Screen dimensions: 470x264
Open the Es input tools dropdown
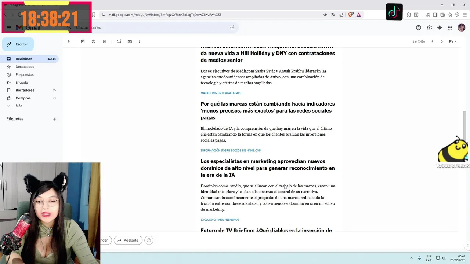point(453,41)
